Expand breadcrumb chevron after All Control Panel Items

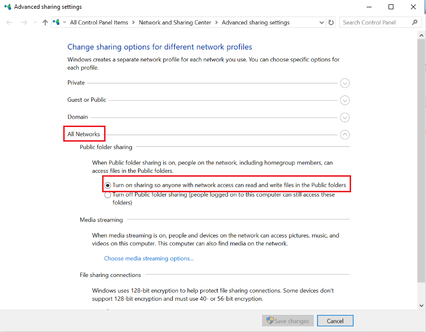point(133,22)
